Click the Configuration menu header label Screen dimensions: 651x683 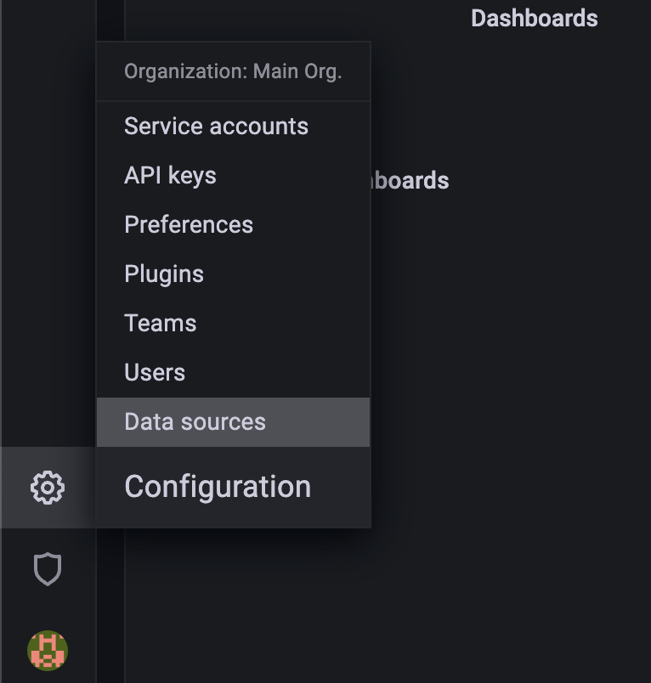tap(218, 487)
